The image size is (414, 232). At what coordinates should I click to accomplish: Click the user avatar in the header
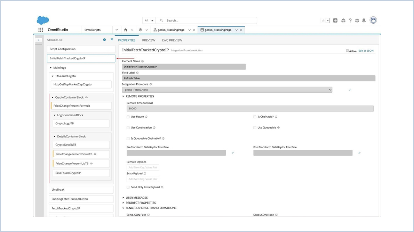[x=373, y=20]
